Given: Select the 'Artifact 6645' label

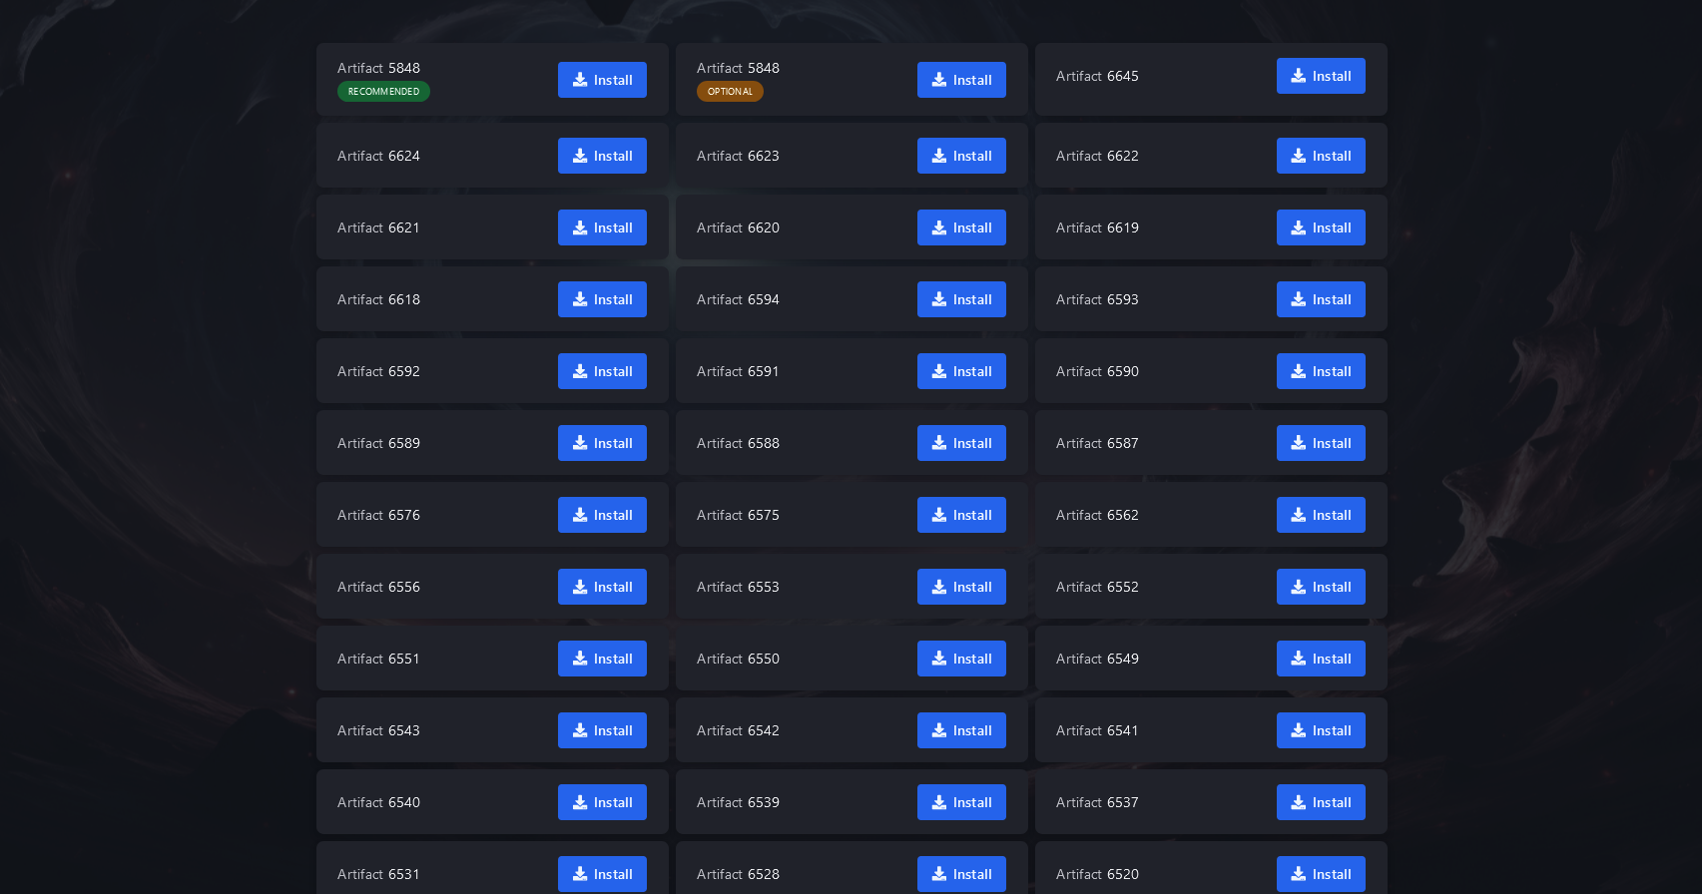Looking at the screenshot, I should click(1097, 76).
